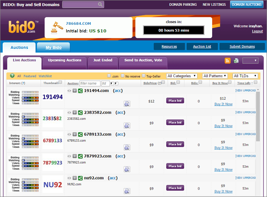Enable the .com filter checkbox
Screen dimensions: 267x197
pos(109,75)
